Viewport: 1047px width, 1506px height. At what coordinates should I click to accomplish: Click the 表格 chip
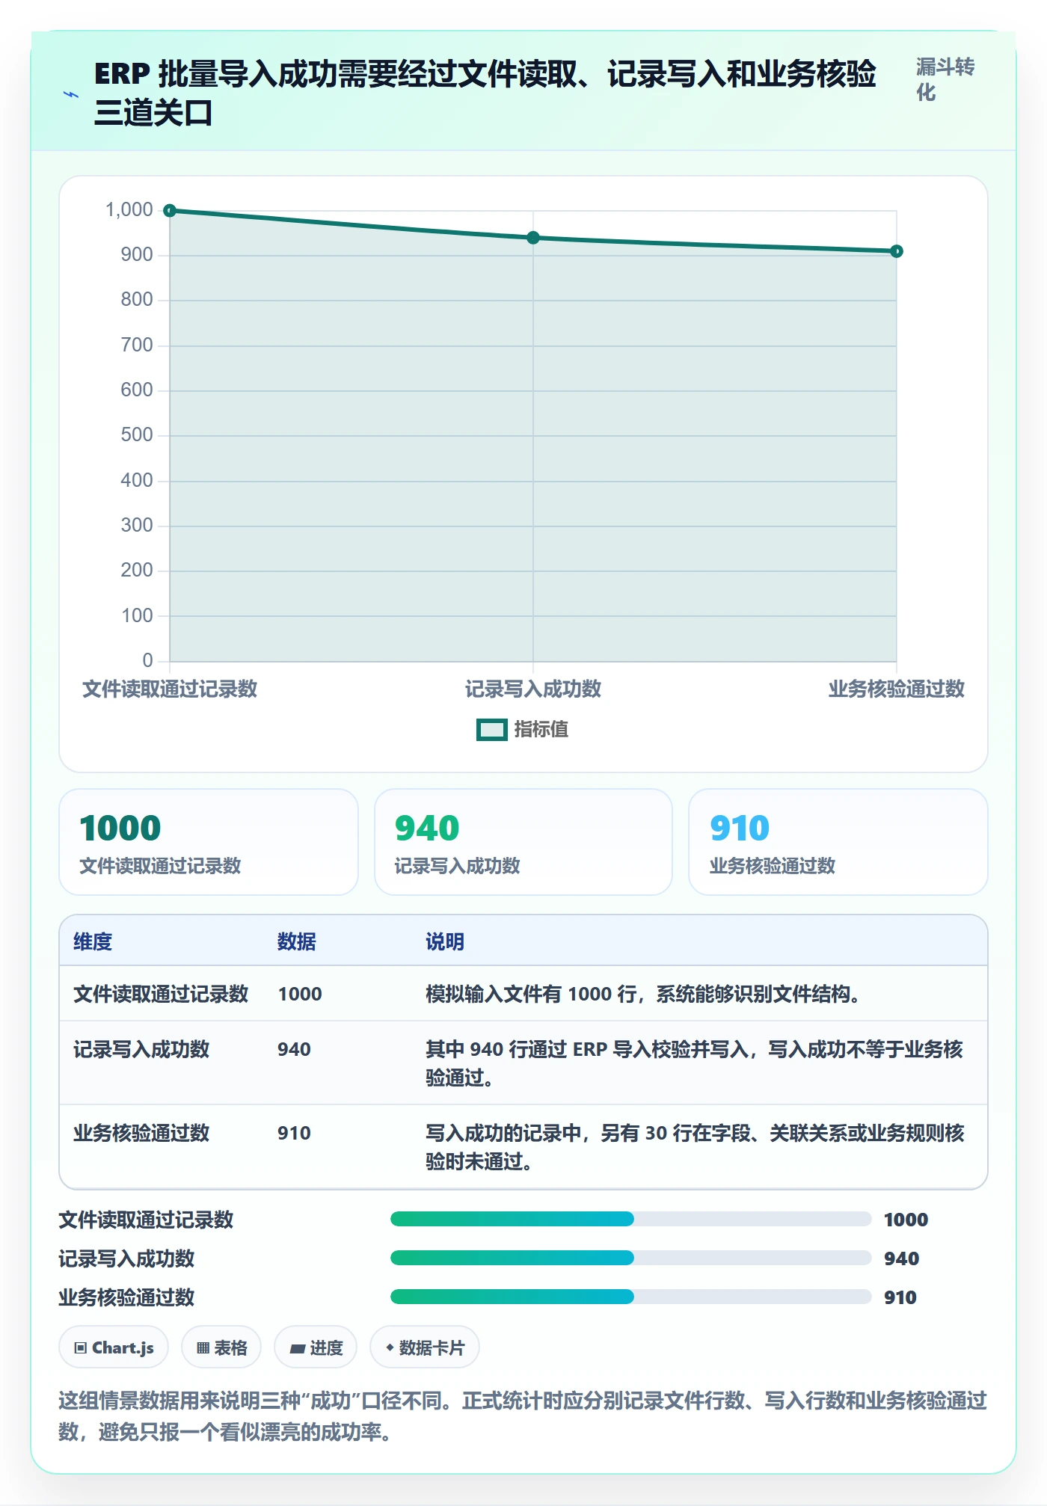click(221, 1347)
